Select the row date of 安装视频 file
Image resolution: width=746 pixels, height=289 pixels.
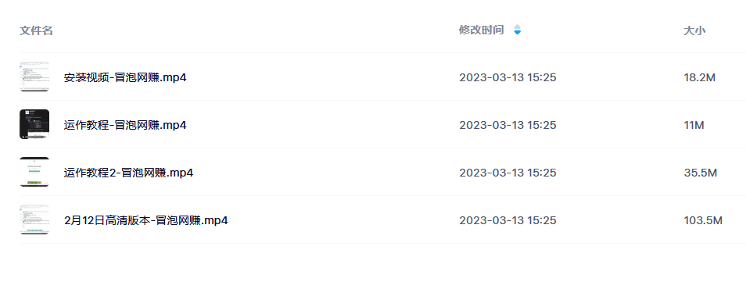tap(507, 77)
